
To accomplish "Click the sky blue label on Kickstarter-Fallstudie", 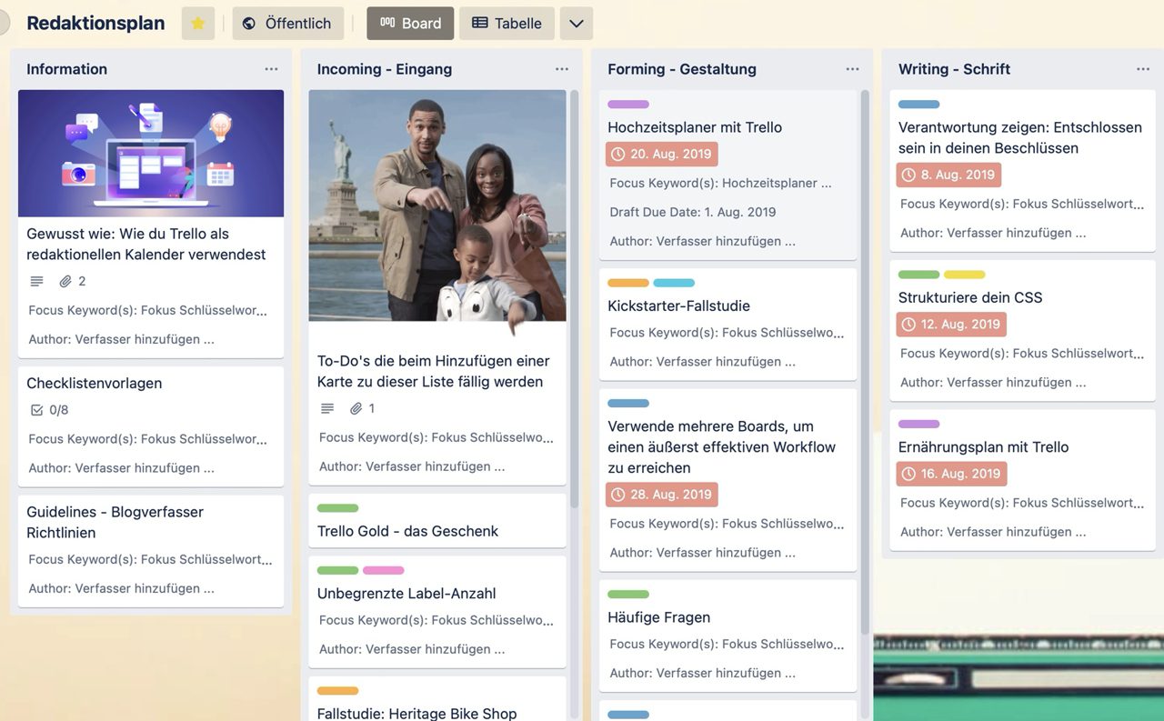I will pos(674,283).
